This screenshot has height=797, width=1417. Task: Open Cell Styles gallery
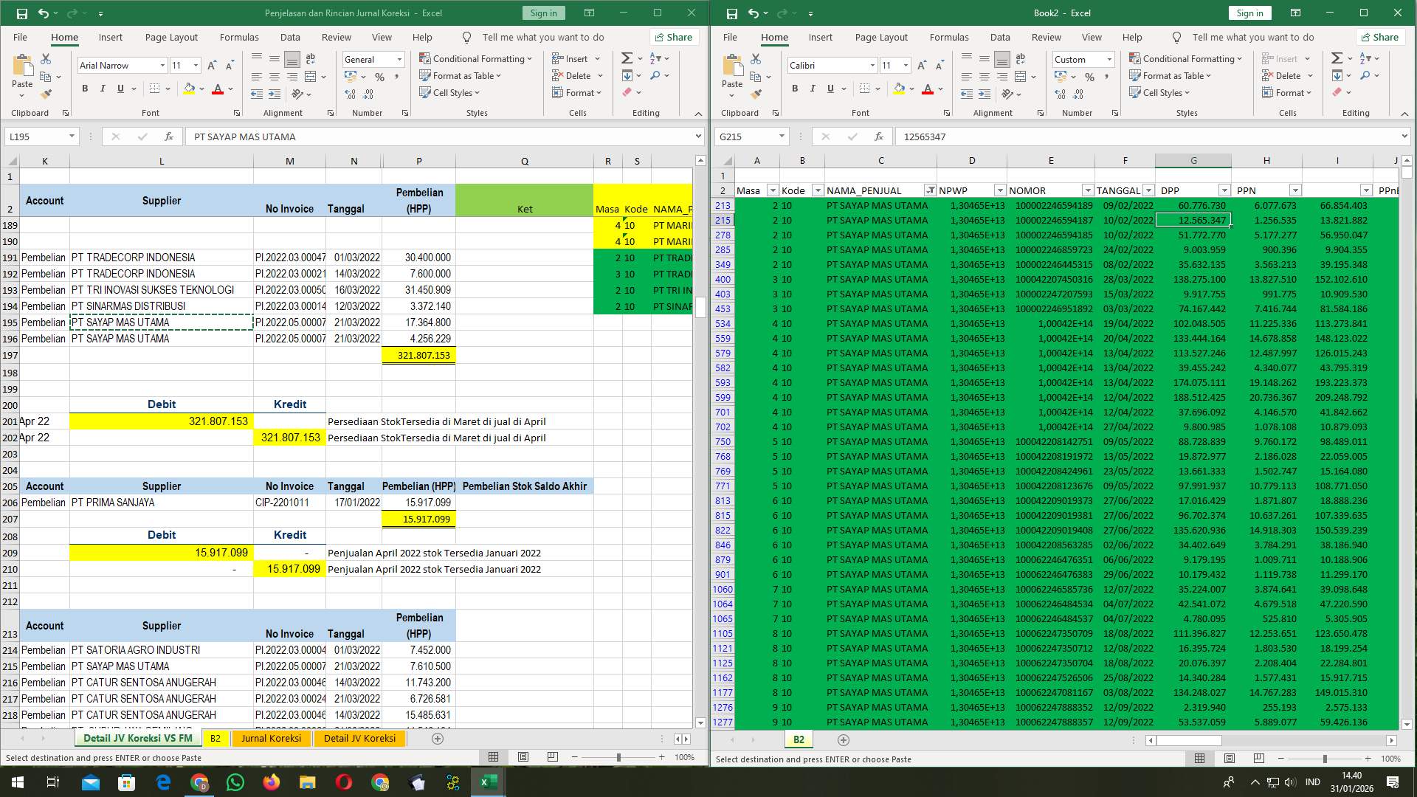[x=450, y=92]
